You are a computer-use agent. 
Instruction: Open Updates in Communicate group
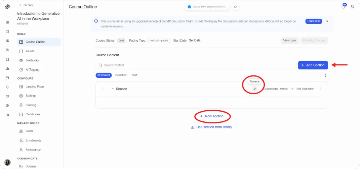(39, 166)
